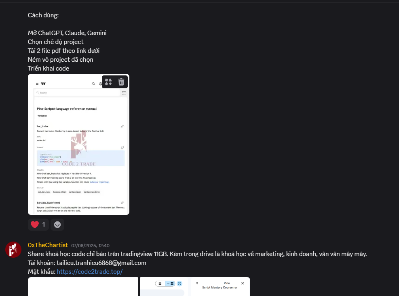
Task: Toggle the red heart reaction
Action: click(x=38, y=225)
